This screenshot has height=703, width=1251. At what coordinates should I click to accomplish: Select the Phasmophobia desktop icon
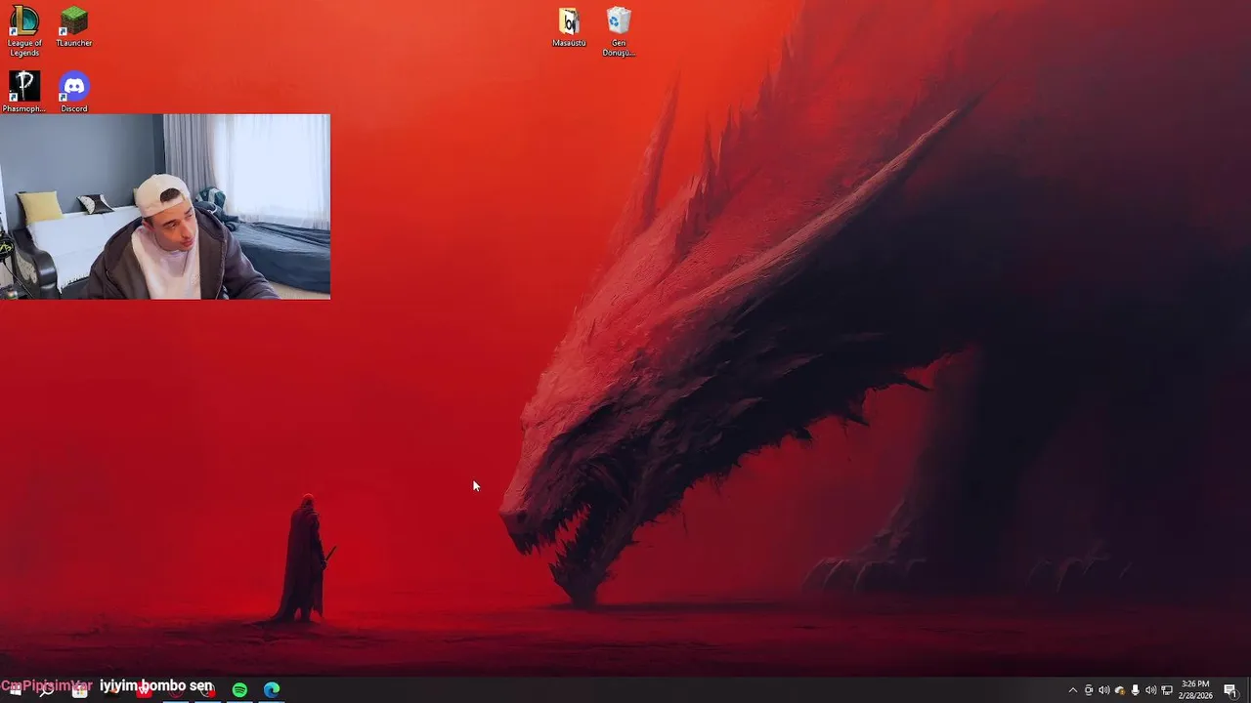click(x=24, y=92)
